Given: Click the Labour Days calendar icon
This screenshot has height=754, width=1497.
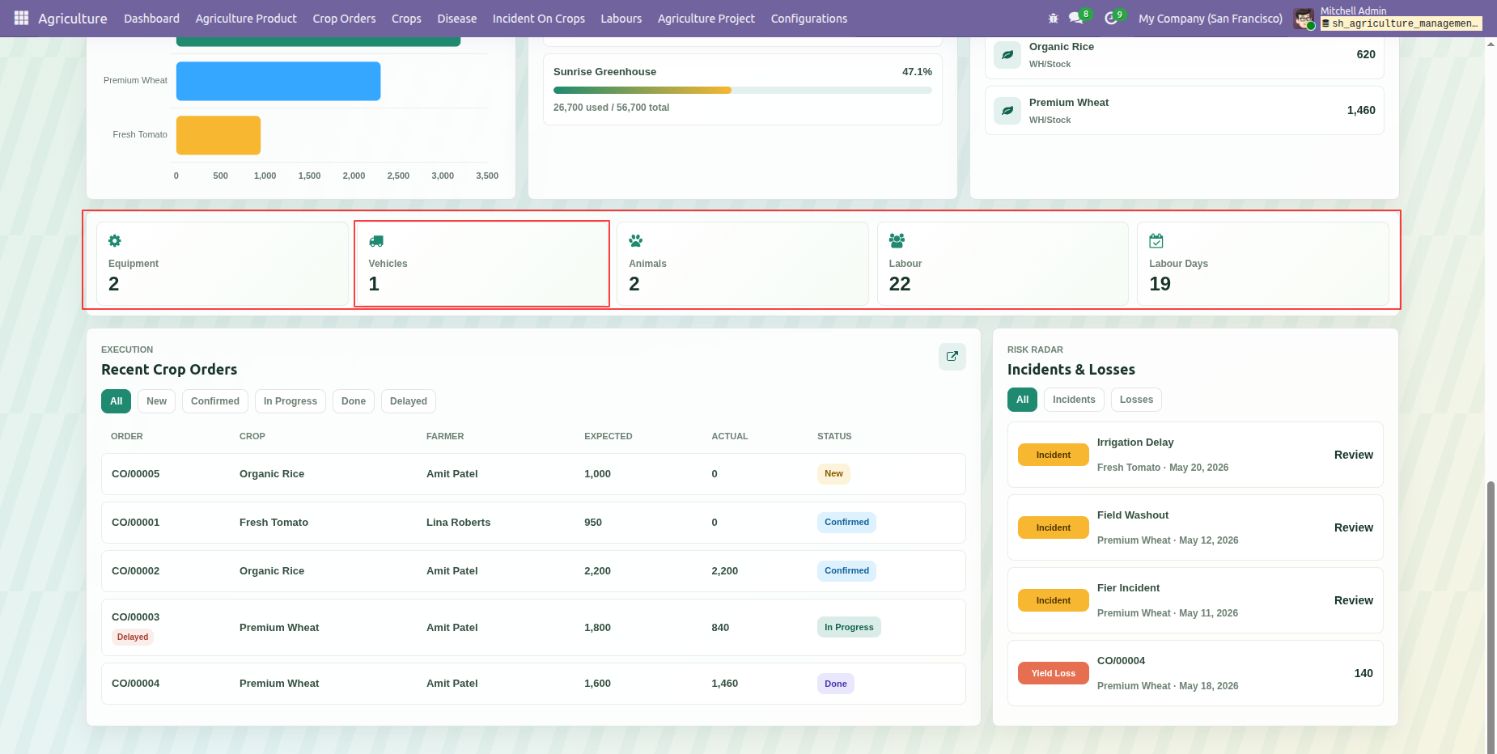Looking at the screenshot, I should coord(1156,241).
